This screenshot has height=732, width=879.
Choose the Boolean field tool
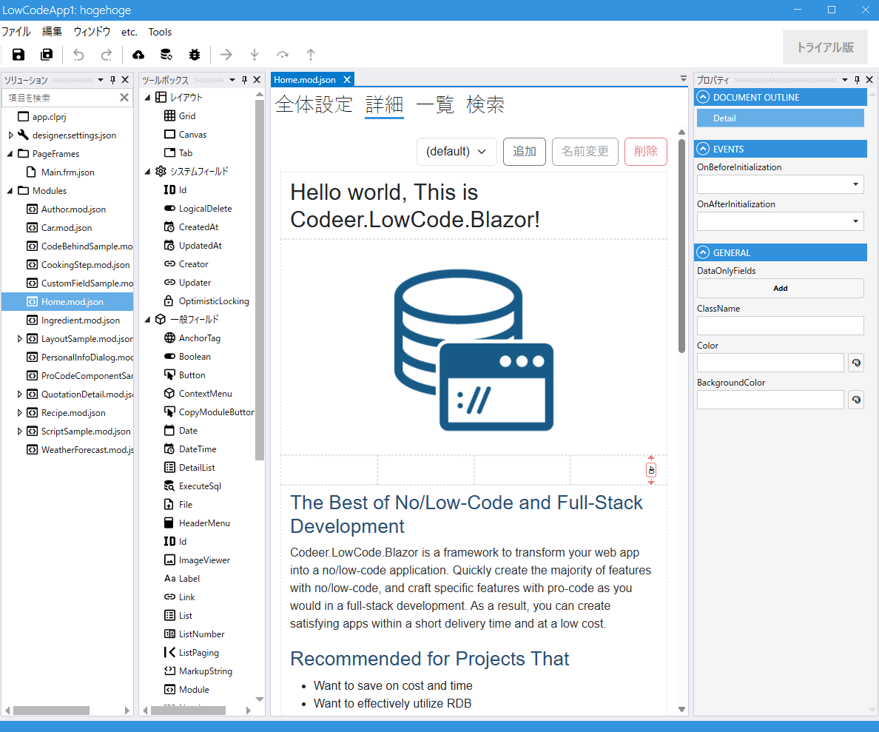pyautogui.click(x=187, y=356)
